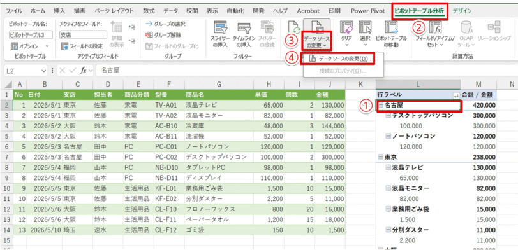Click the 商品名 header cell
This screenshot has width=518, height=250.
click(218, 95)
